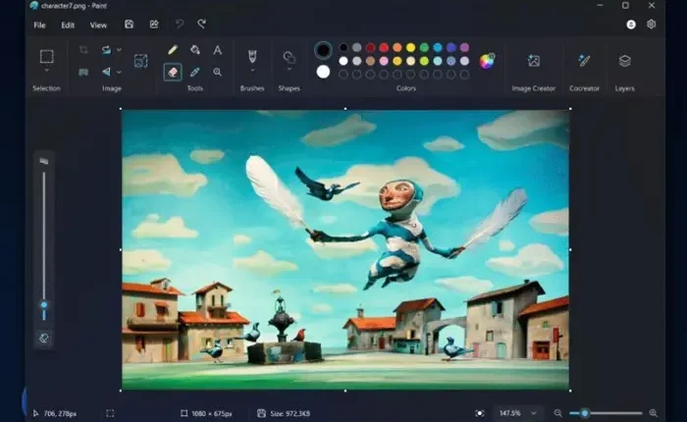Activate the Eraser tool

[x=173, y=72]
